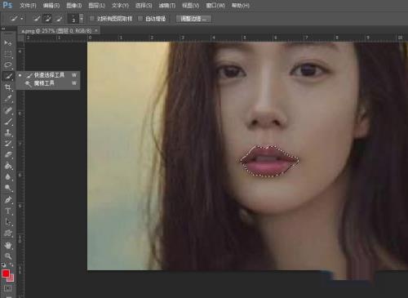Select the Clone Stamp tool
Screen dimensions: 408x298
(8, 132)
